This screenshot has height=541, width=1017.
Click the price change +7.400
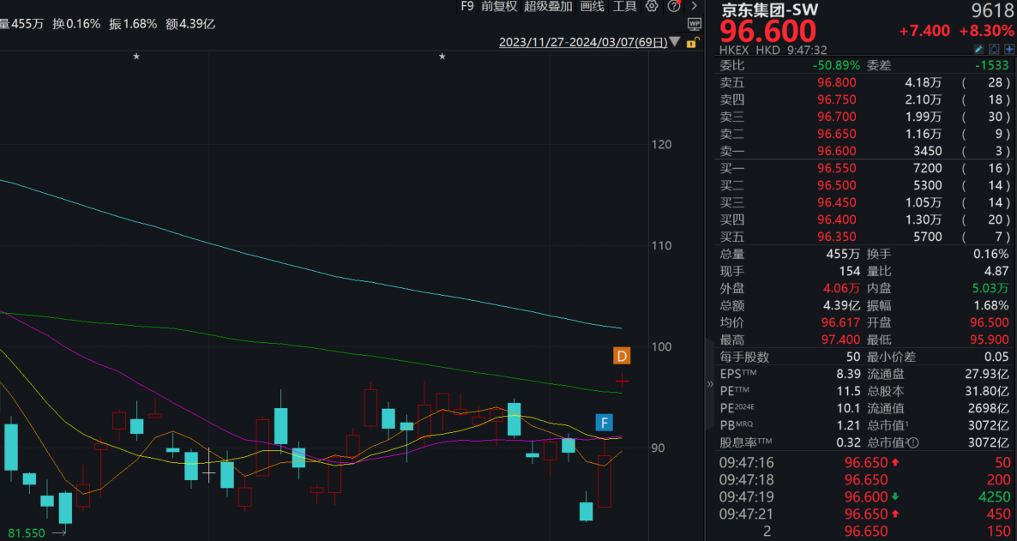pyautogui.click(x=924, y=31)
